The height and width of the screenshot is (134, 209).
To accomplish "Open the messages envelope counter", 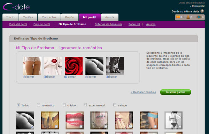I will [x=179, y=17].
